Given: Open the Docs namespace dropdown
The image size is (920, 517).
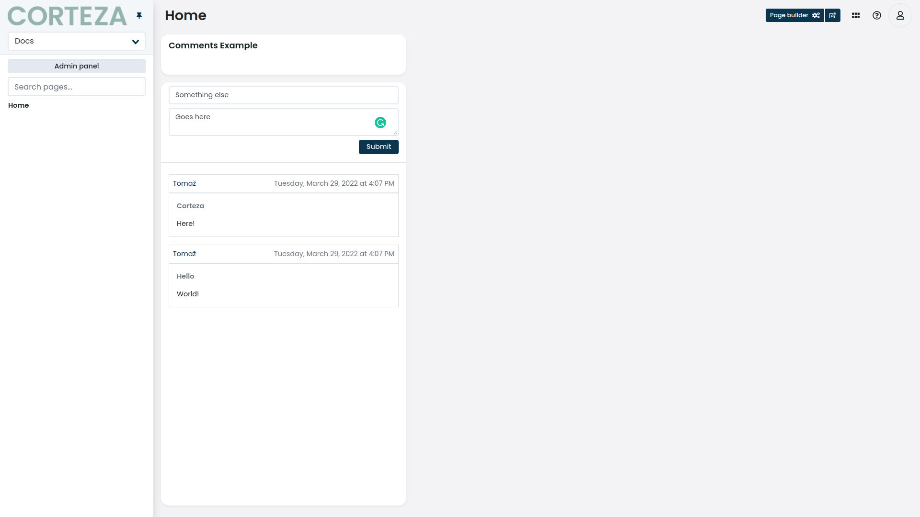Looking at the screenshot, I should click(77, 41).
